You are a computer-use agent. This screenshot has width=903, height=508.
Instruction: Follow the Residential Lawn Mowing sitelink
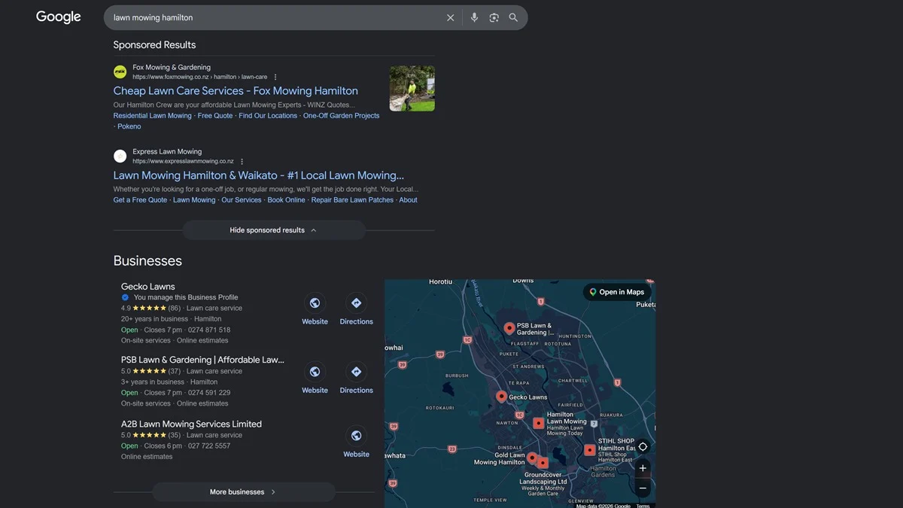153,116
